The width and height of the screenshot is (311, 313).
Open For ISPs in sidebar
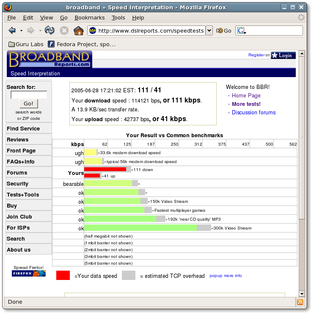coord(29,227)
